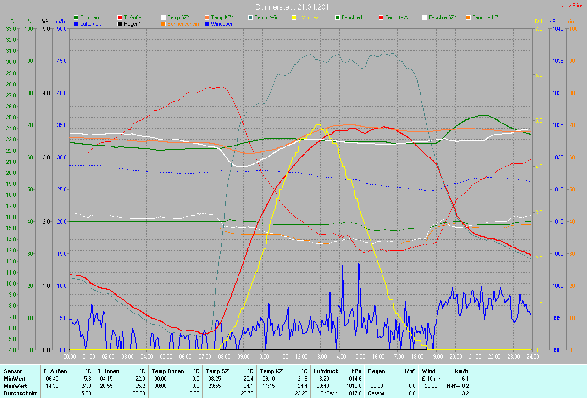Select the 'Temp KZ*' legend label
Screen dimensions: 587x398
tap(222, 17)
